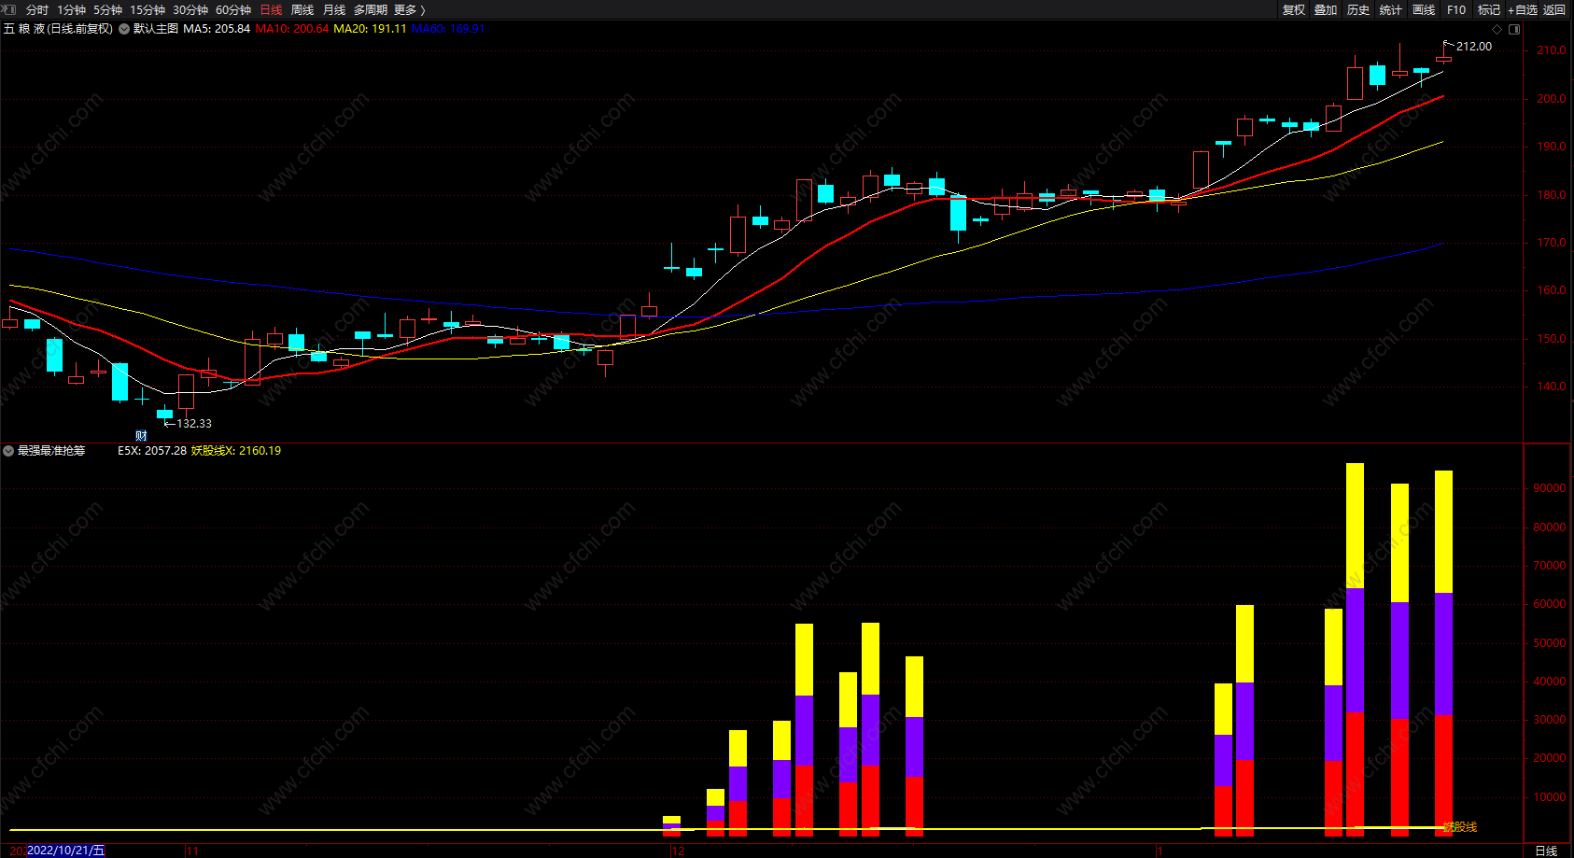Select the 日线 daily chart tab
The image size is (1574, 858).
coord(271,9)
